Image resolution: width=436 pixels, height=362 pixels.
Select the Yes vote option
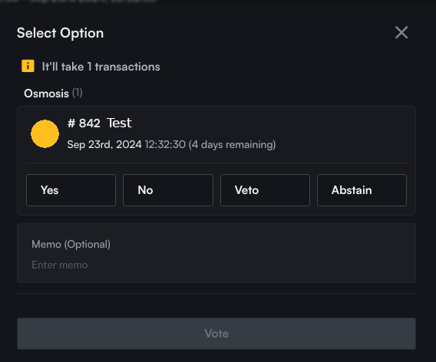pyautogui.click(x=71, y=190)
